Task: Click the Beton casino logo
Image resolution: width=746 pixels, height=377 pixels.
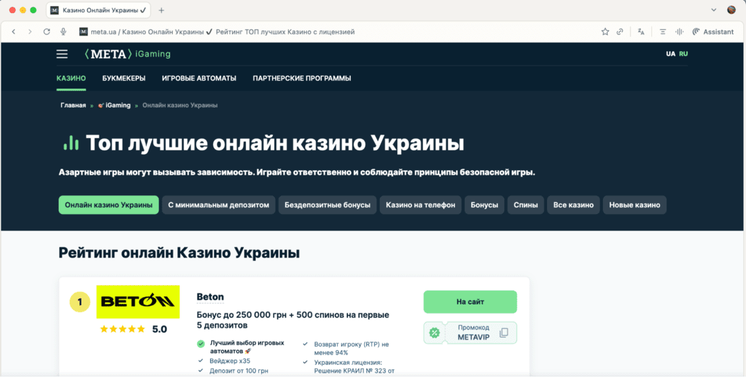Action: [x=138, y=302]
